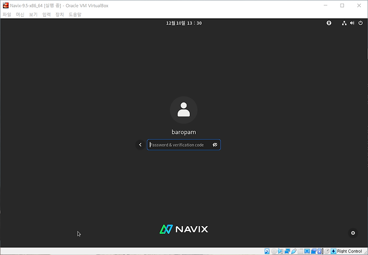
Task: Close the VirtualBox window
Action: 359,5
